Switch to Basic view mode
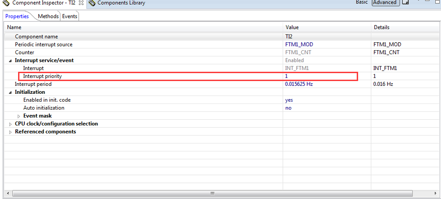Viewport: 441px width, 199px height. 362,2
